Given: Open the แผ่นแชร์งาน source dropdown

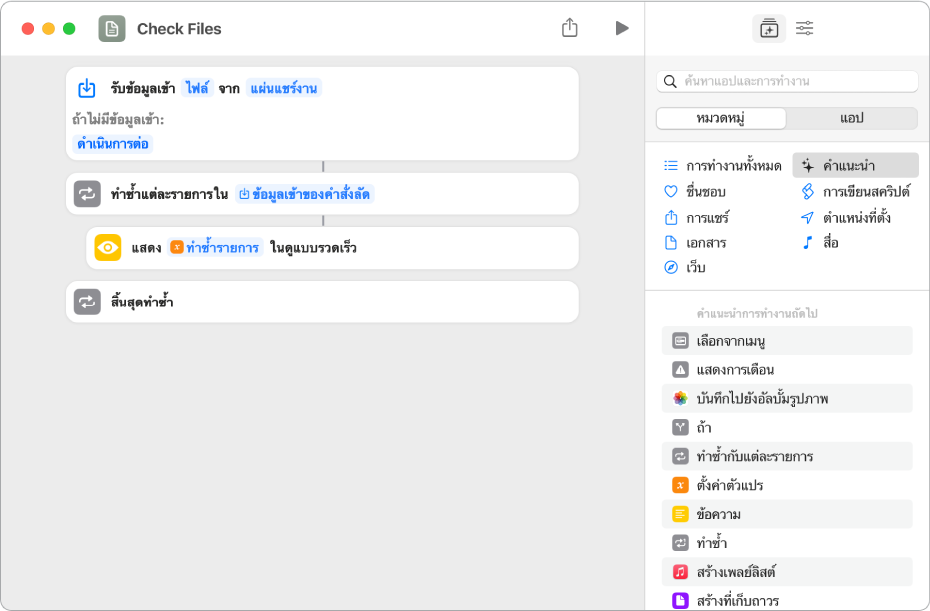Looking at the screenshot, I should (283, 88).
